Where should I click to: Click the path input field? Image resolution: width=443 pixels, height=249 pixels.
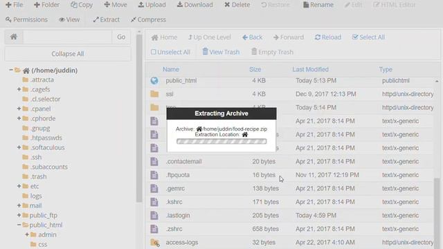[x=67, y=37]
